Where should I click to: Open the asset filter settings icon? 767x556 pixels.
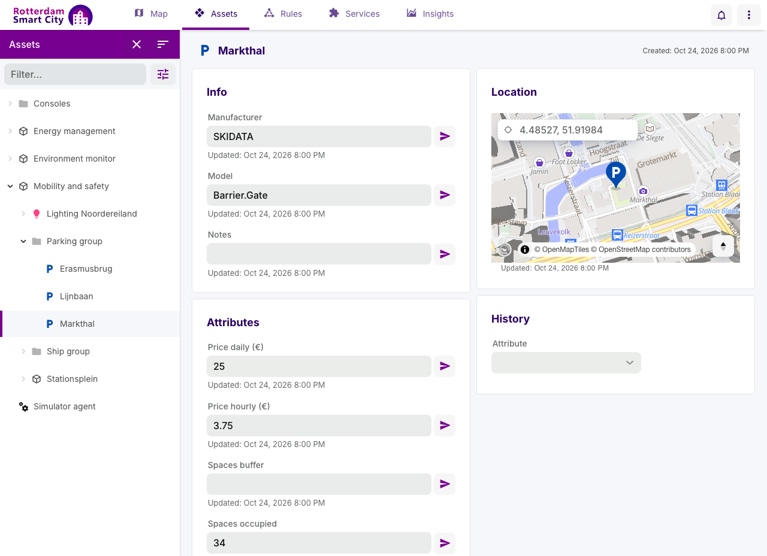pos(163,74)
